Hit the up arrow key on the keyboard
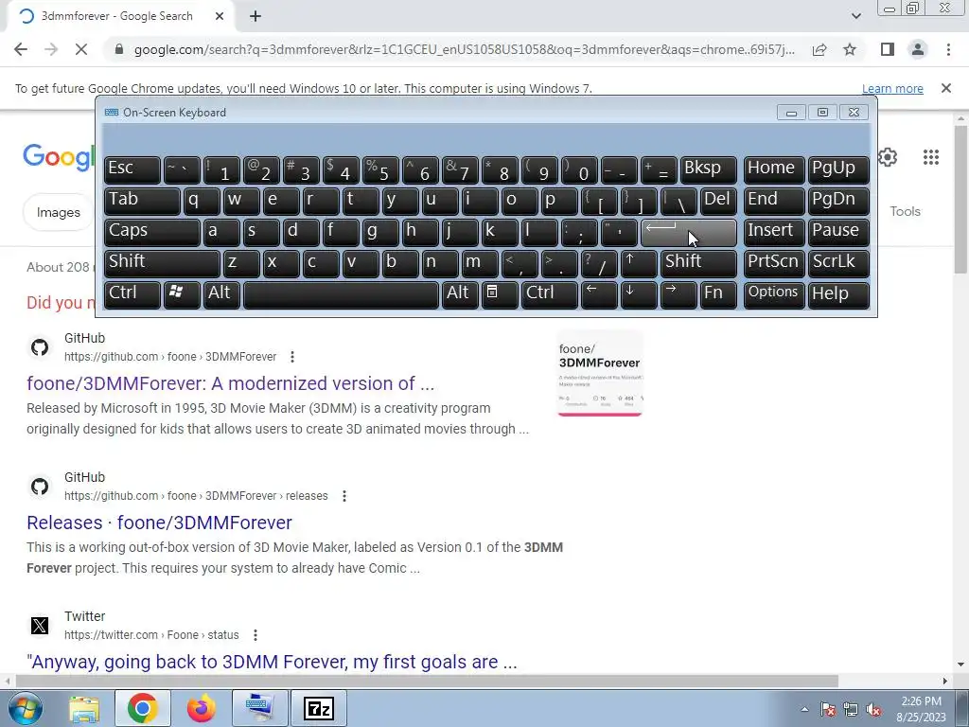Screen dimensions: 969x727 pyautogui.click(x=639, y=264)
